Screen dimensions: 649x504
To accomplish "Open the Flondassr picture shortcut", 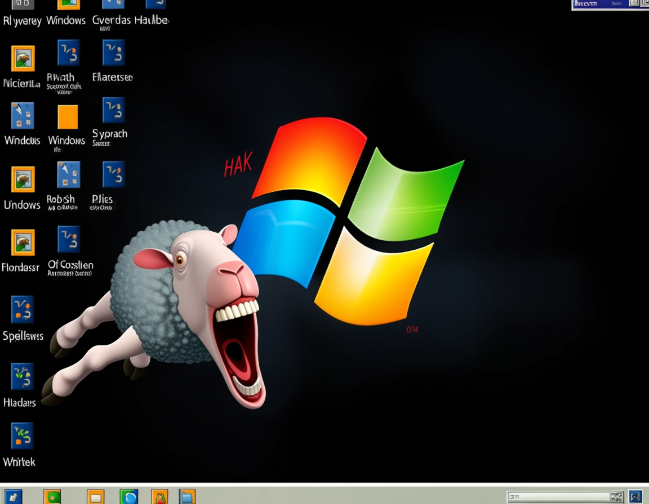I will coord(23,242).
